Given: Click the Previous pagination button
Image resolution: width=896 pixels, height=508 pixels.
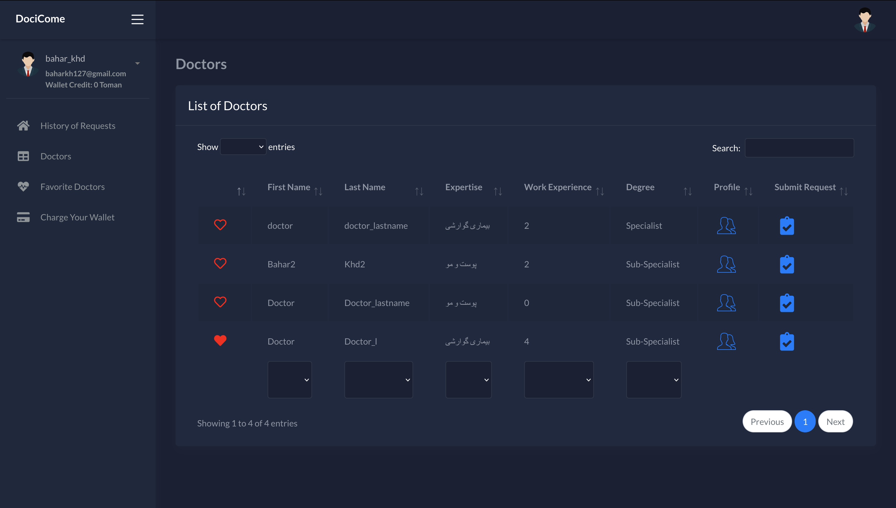Looking at the screenshot, I should click(767, 421).
